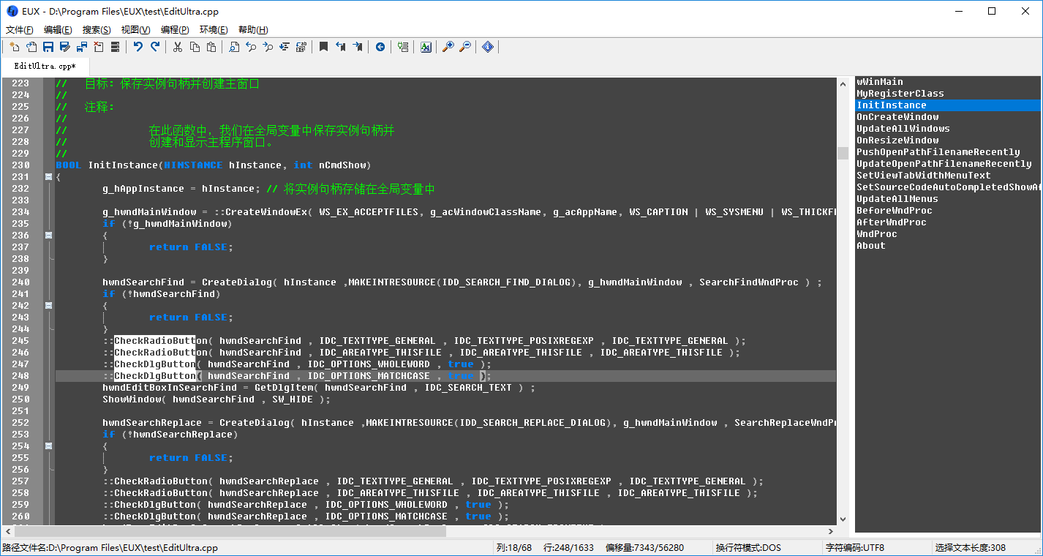1043x556 pixels.
Task: Click the Paste clipboard icon
Action: [x=211, y=47]
